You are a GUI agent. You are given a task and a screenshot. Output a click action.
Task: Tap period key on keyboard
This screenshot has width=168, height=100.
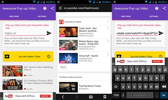pyautogui.click(x=157, y=95)
